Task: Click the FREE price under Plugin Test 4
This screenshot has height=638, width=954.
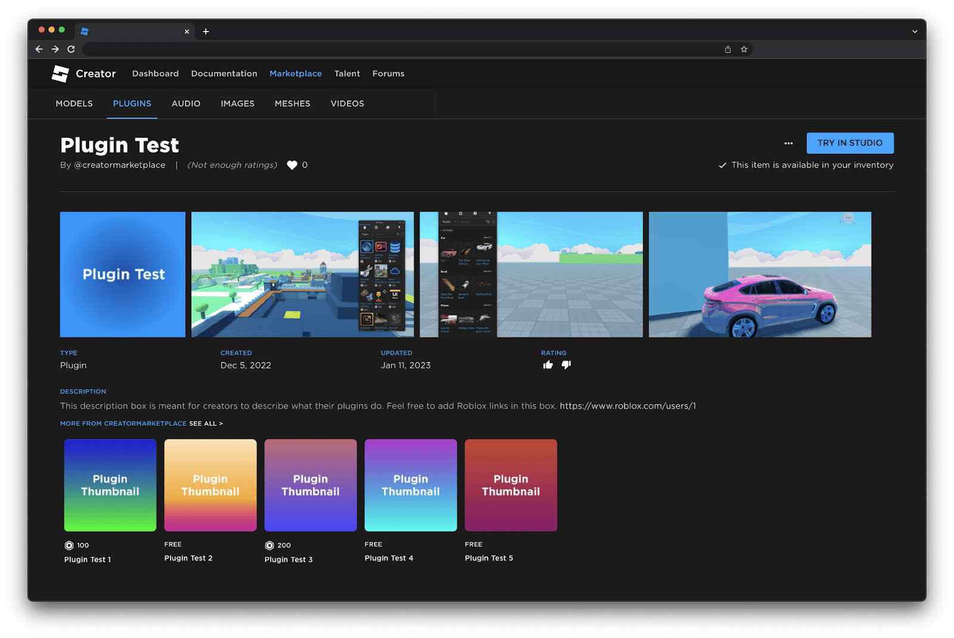Action: (x=373, y=544)
